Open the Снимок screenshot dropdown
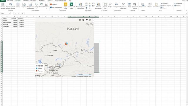The image size is (188, 106). 46,6
